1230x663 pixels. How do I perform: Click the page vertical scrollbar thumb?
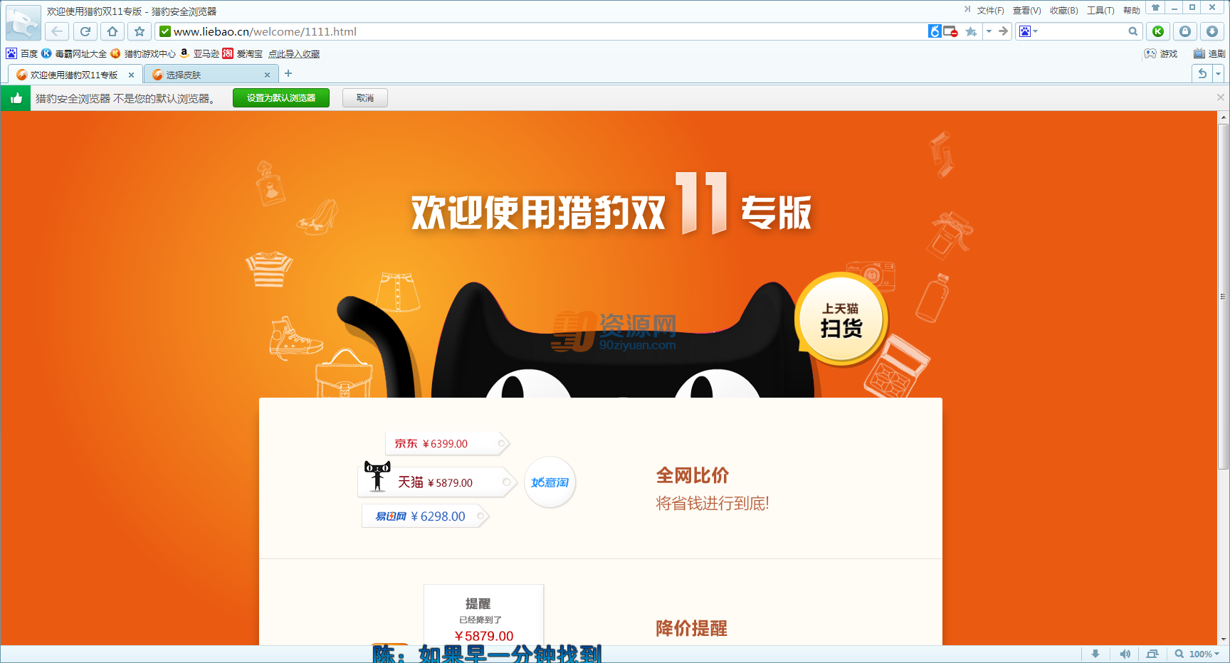1224,297
